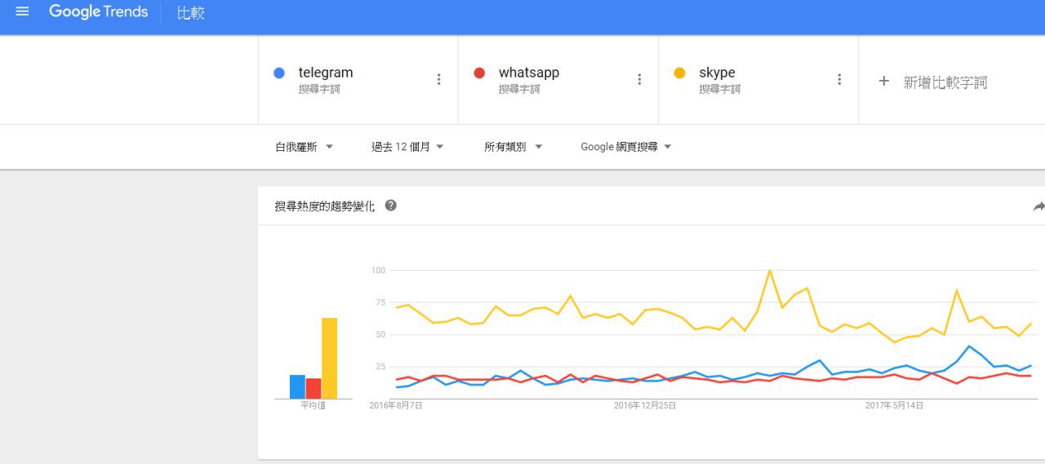Click the help icon beside 搜尋熱度的趨勢變化
The height and width of the screenshot is (464, 1045).
(x=391, y=205)
